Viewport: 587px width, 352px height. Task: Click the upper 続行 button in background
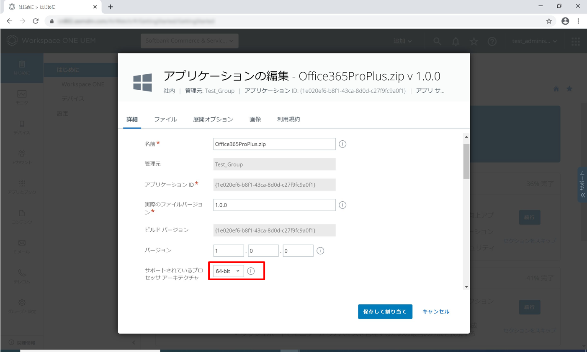coord(529,217)
